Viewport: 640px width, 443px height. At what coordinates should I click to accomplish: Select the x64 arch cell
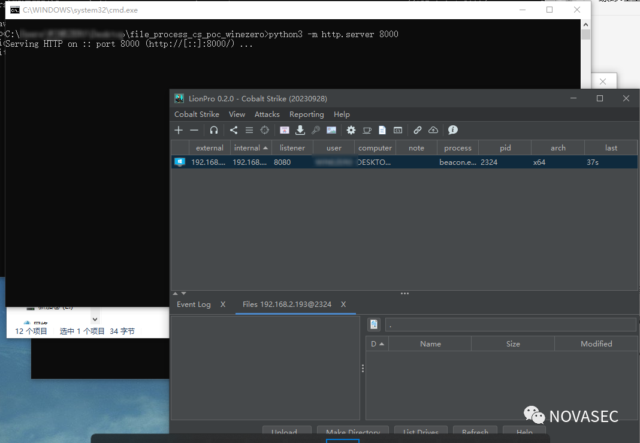tap(558, 162)
